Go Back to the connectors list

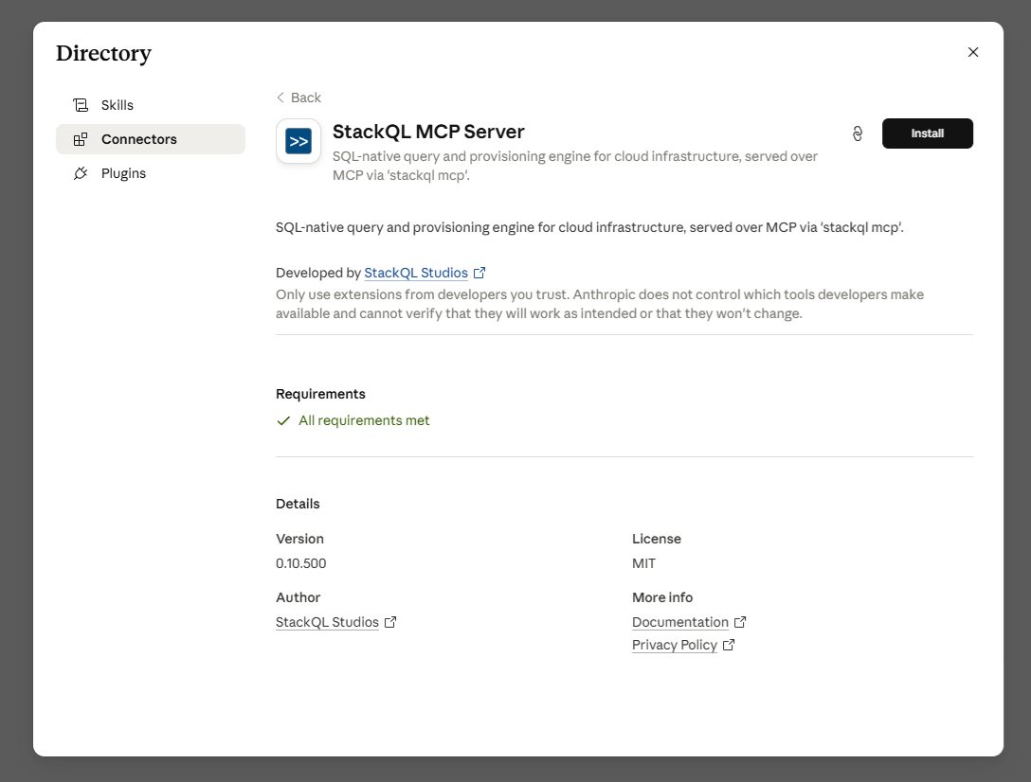tap(298, 98)
